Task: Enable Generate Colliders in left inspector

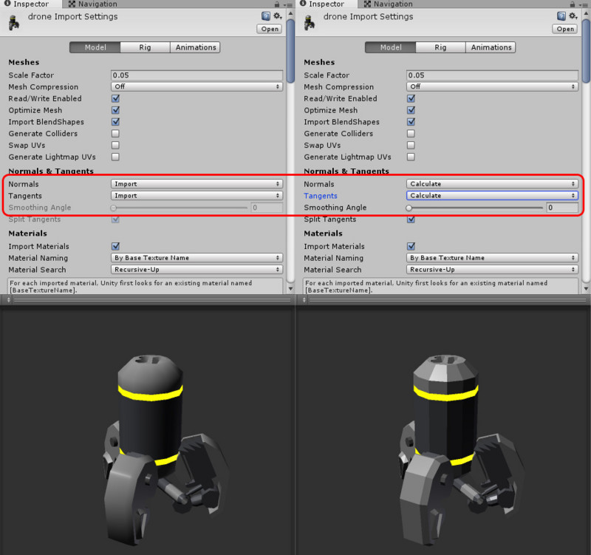Action: 116,134
